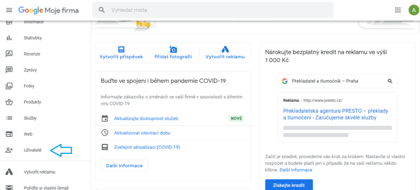Click the Web page icon

(9, 134)
